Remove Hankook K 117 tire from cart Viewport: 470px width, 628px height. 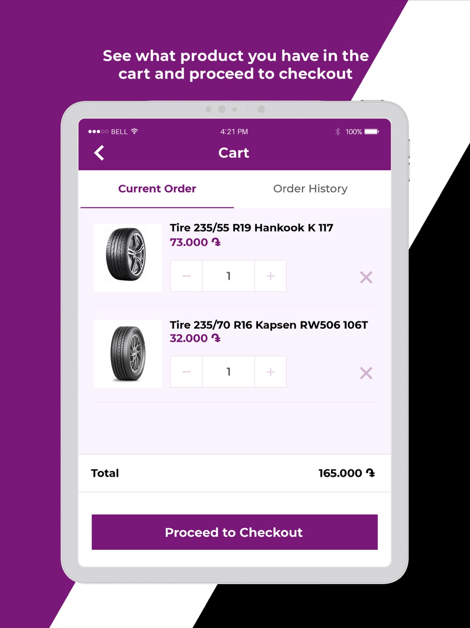pyautogui.click(x=366, y=277)
